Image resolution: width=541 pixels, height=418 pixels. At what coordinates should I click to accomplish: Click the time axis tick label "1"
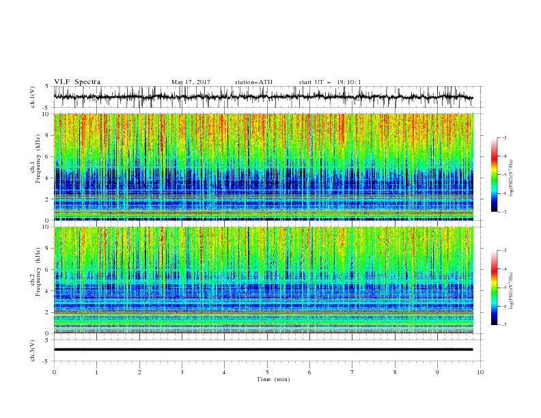pos(96,372)
